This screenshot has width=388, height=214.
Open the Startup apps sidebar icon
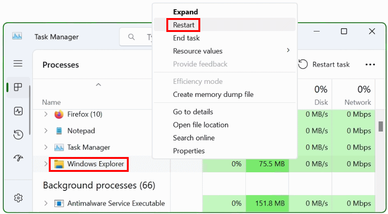(18, 158)
